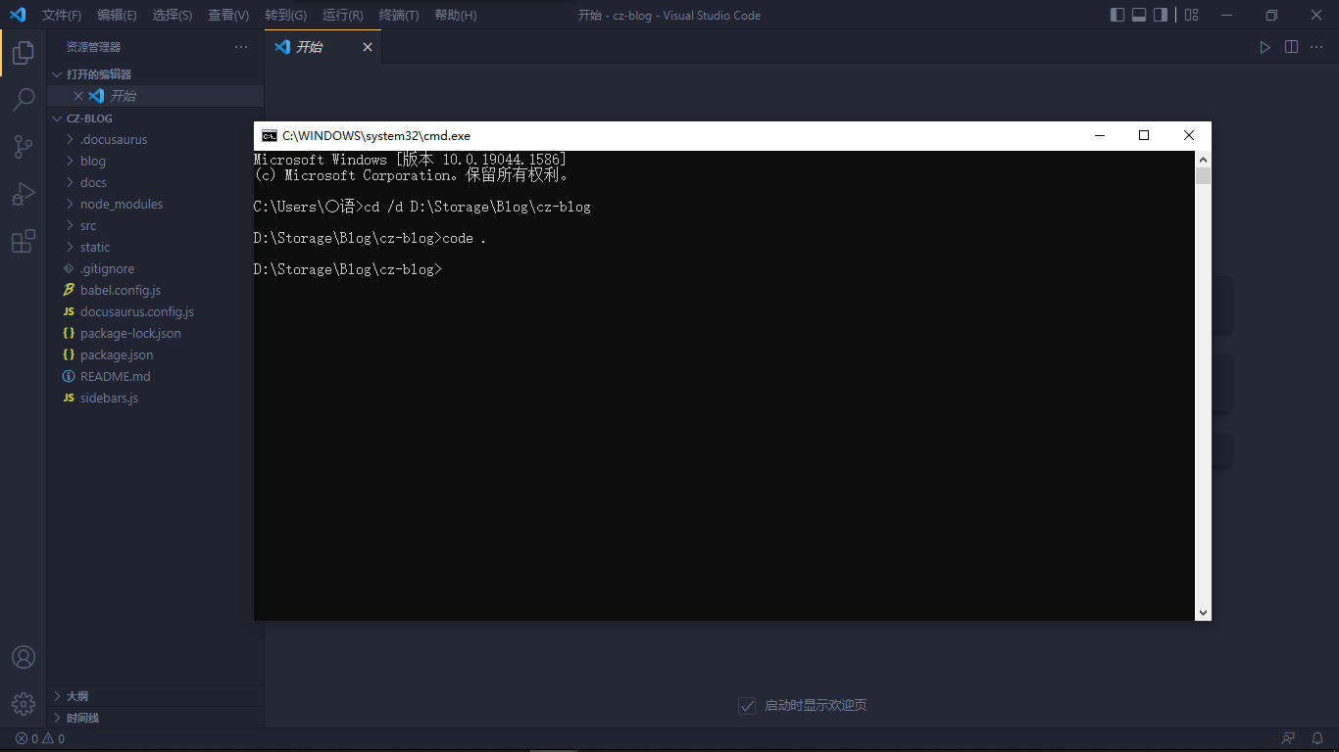Click the Run play icon in editor toolbar
This screenshot has height=752, width=1339.
pyautogui.click(x=1265, y=47)
